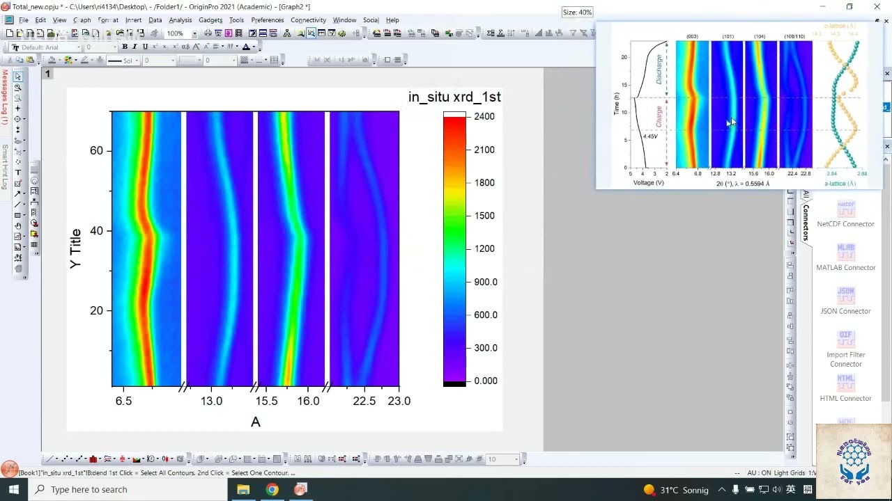Toggle underline text formatting

coord(144,47)
